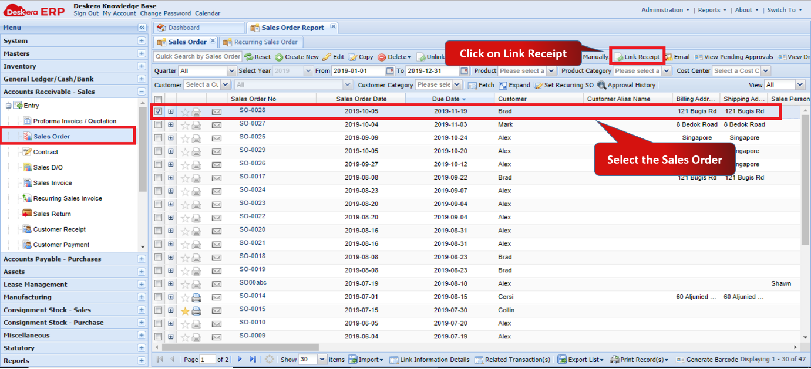Uncheck the SO-0028 row checkbox
Image resolution: width=811 pixels, height=369 pixels.
pos(158,111)
